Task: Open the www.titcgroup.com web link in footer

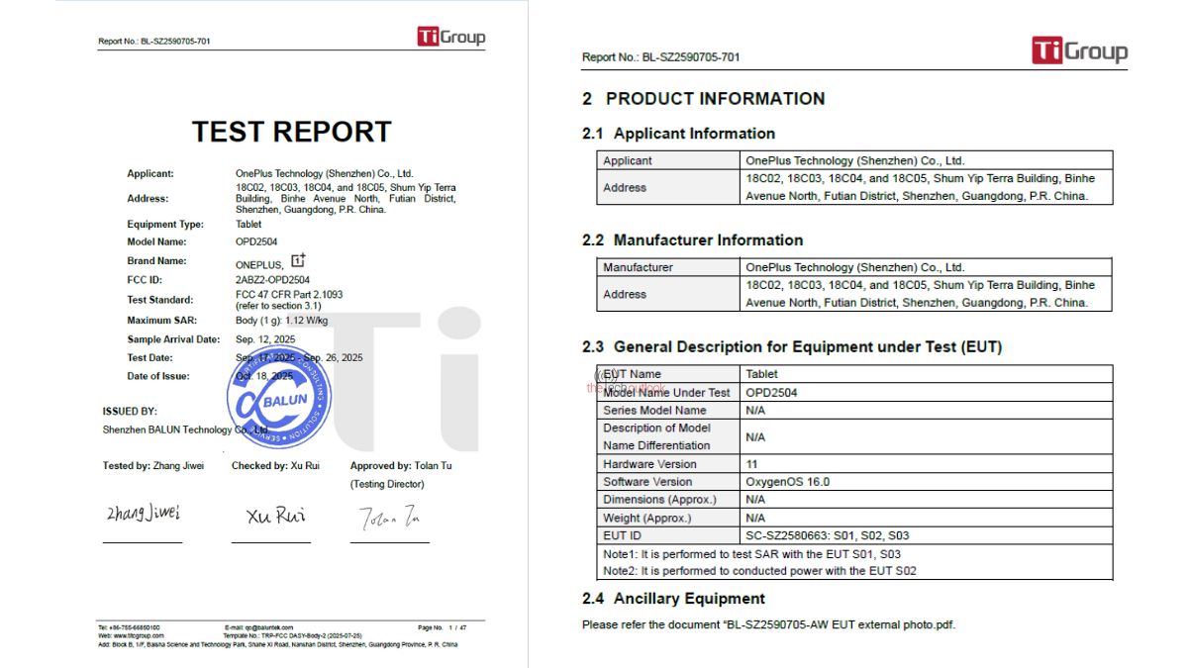Action: click(x=138, y=635)
